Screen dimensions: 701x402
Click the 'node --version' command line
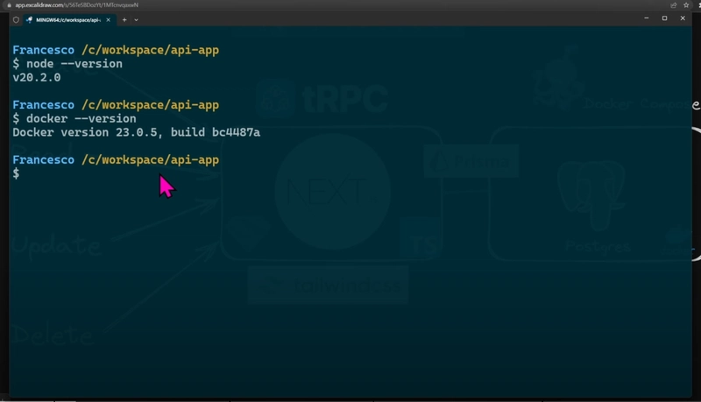tap(67, 64)
